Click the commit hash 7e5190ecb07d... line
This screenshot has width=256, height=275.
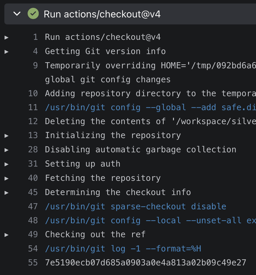146,262
